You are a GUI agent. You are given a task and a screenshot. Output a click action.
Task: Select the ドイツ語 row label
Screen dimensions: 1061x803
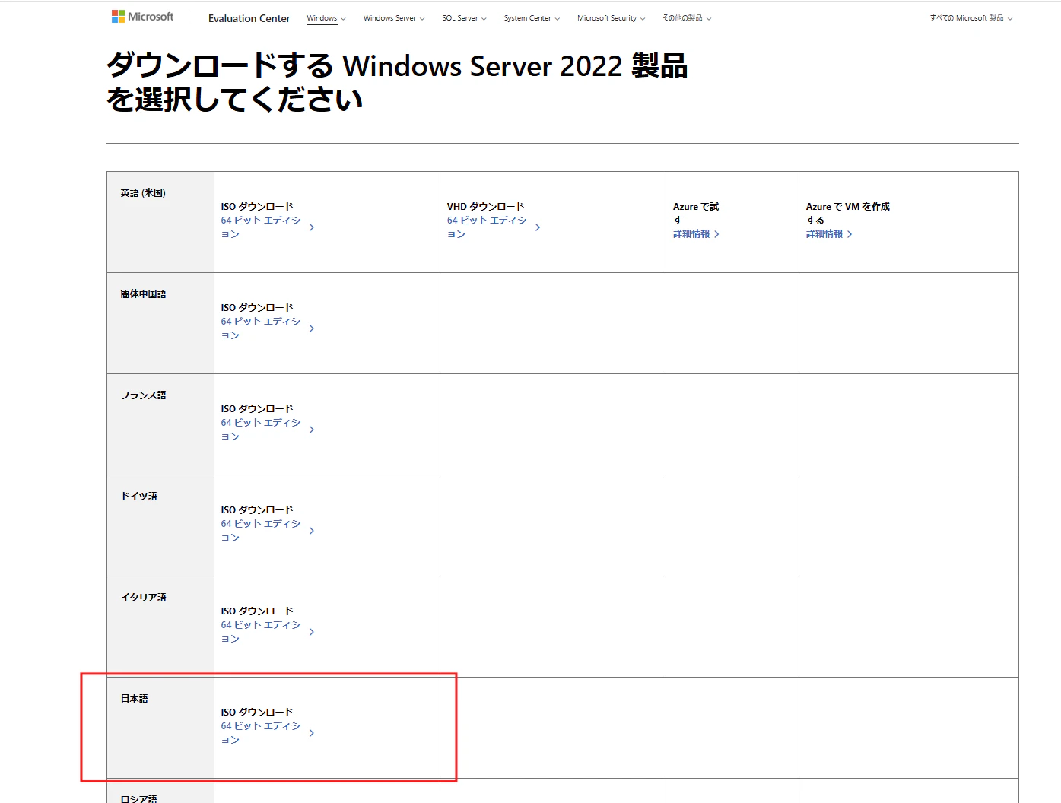click(138, 497)
